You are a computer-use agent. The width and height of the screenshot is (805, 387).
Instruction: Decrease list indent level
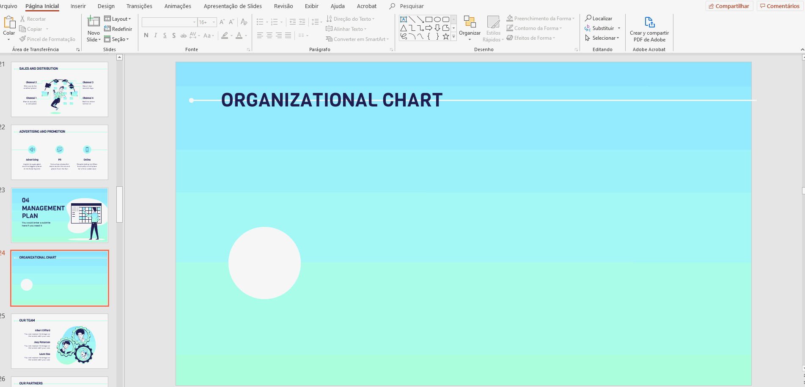293,22
